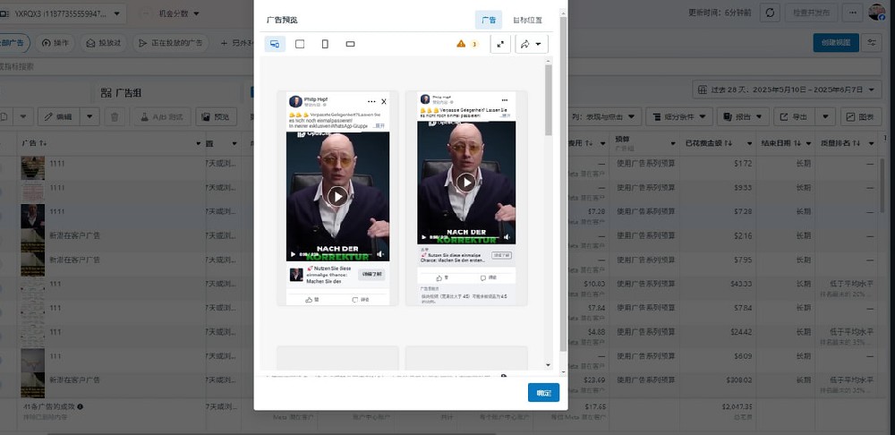Click learn-more button in left preview
Screen dimensions: 895x435
(x=371, y=275)
